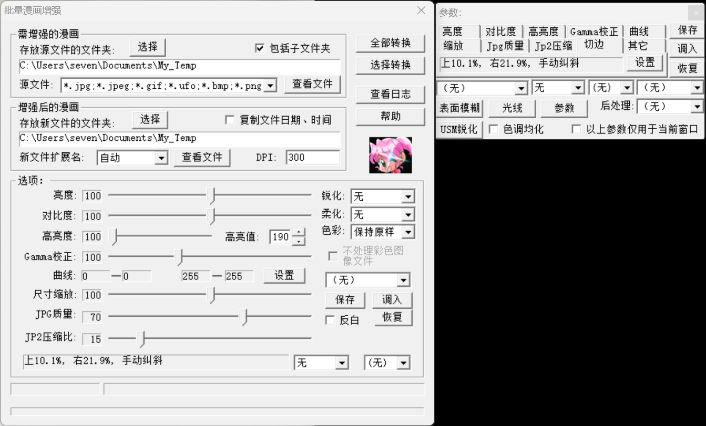The image size is (706, 426).
Task: Switch to the 亮度 tab
Action: tap(453, 32)
